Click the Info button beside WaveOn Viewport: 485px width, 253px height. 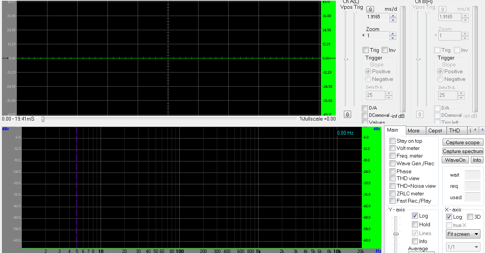pyautogui.click(x=477, y=160)
